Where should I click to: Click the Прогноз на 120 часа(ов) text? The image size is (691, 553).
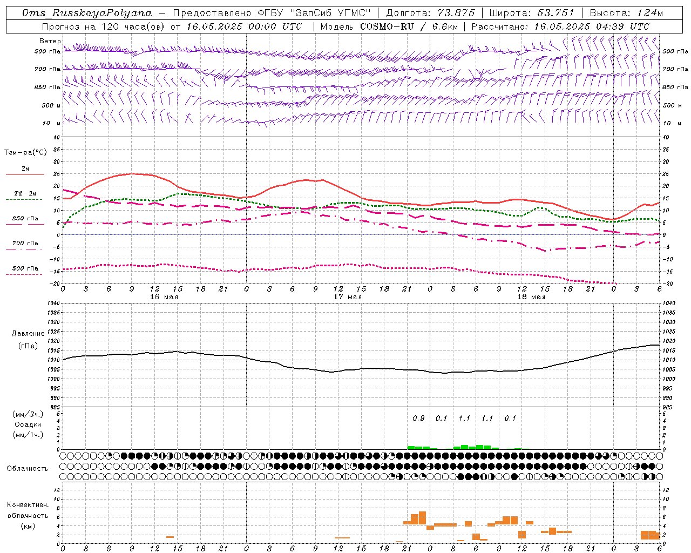point(104,26)
